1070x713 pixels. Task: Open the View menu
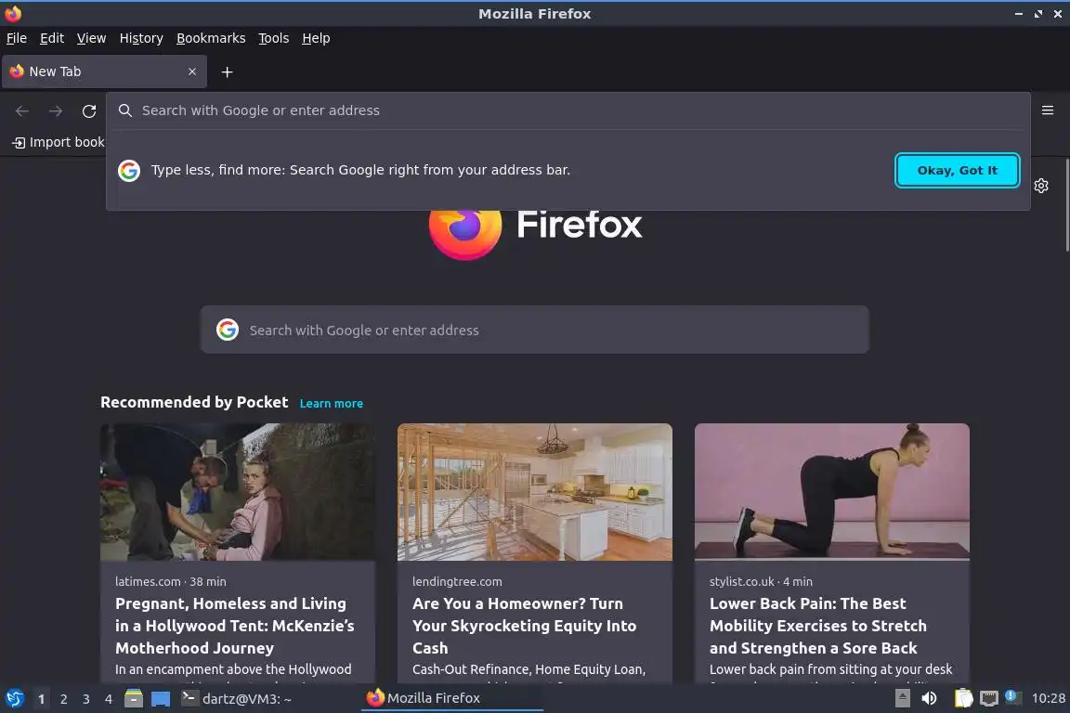coord(91,38)
